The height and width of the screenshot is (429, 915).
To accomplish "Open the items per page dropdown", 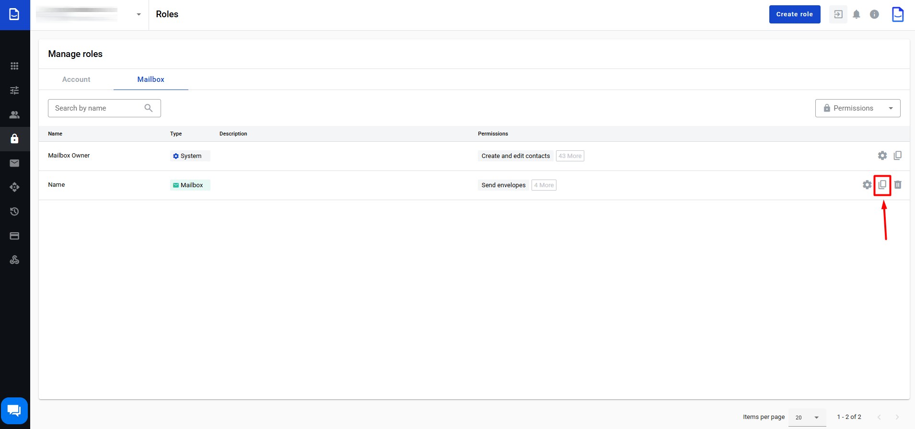I will point(807,418).
